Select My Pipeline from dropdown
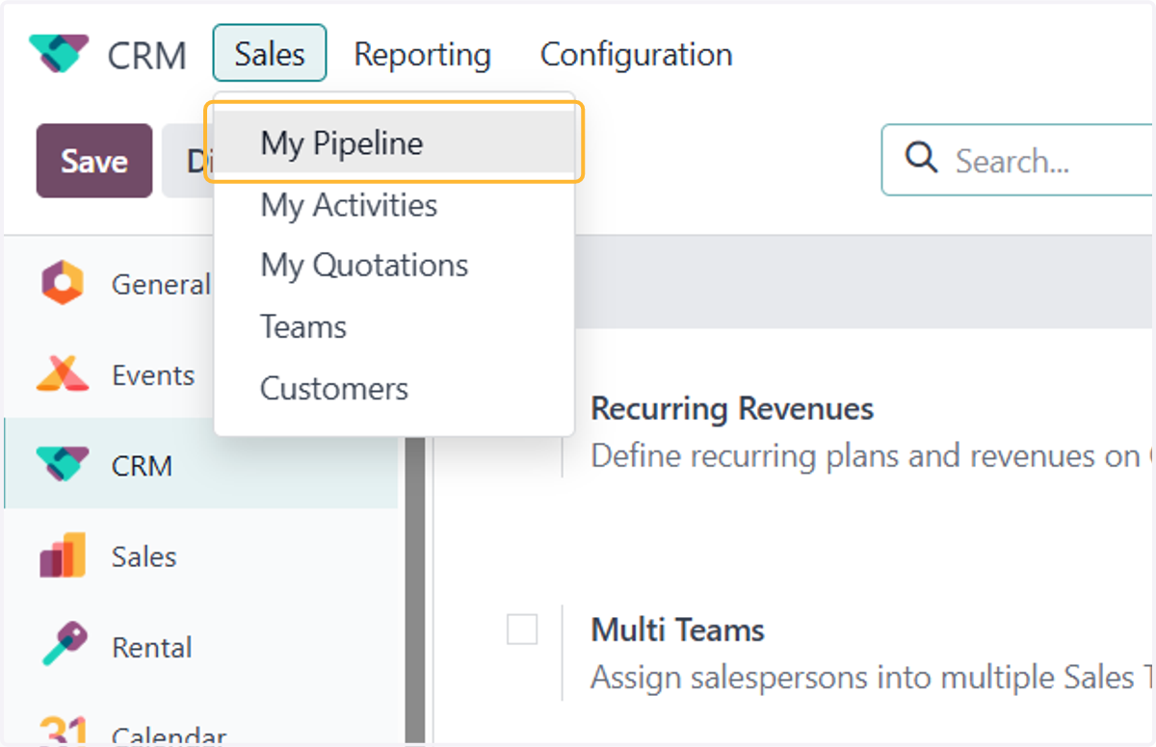Screen dimensions: 1156x747 click(395, 143)
